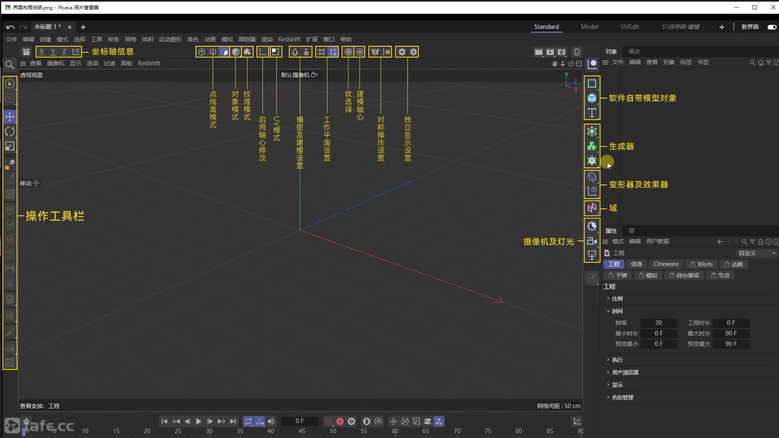Open the XRefs attribute tab
Image resolution: width=779 pixels, height=438 pixels.
pos(702,264)
